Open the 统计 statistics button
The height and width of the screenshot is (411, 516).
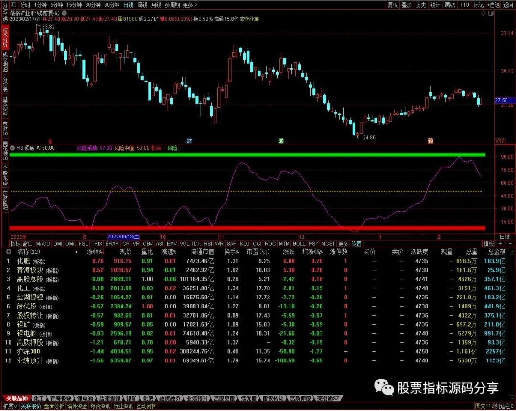tap(435, 5)
